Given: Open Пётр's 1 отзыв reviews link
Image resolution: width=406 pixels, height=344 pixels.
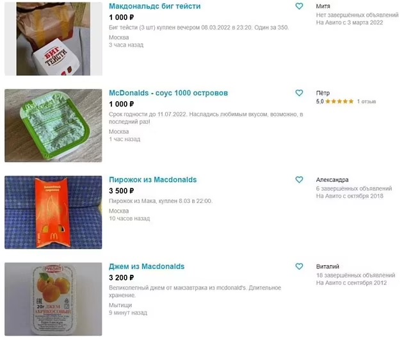Looking at the screenshot, I should point(366,102).
